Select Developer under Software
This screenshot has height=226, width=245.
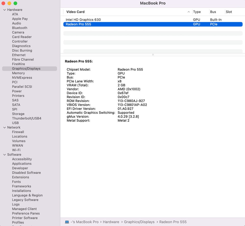(20, 168)
